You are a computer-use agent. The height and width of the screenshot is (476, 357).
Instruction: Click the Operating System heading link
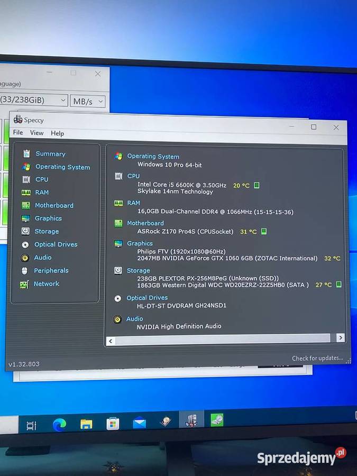[153, 157]
